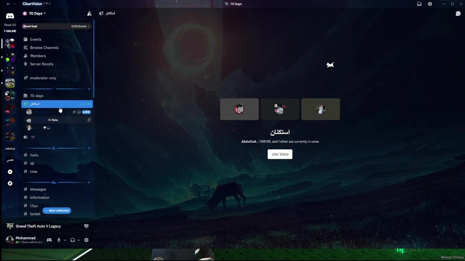Open the Live text channel
The width and height of the screenshot is (465, 261).
[x=33, y=171]
